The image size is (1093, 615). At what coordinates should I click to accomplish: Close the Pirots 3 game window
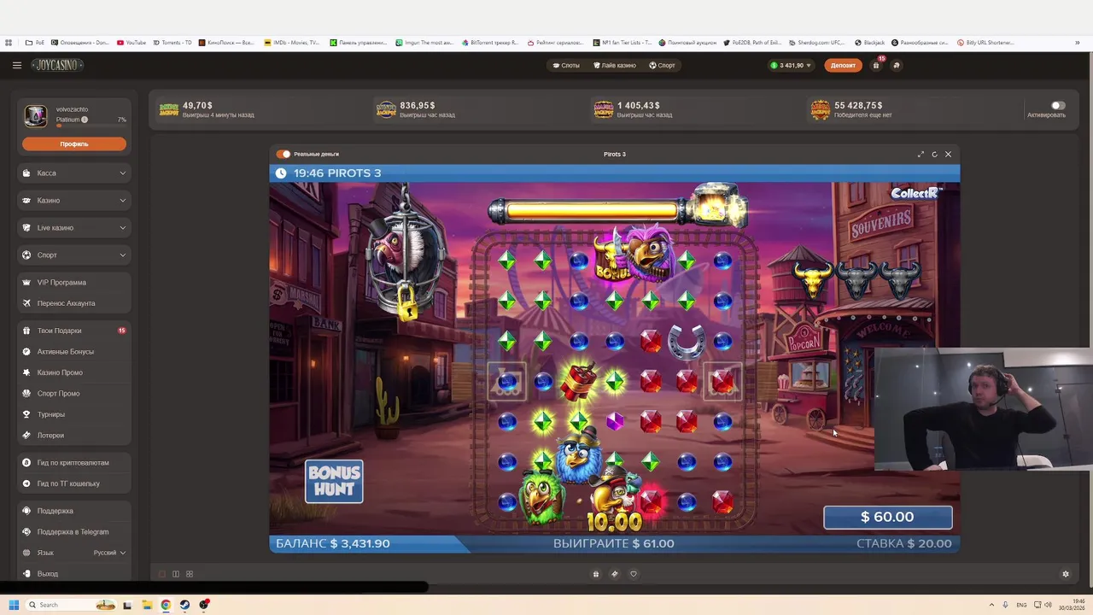click(x=948, y=154)
